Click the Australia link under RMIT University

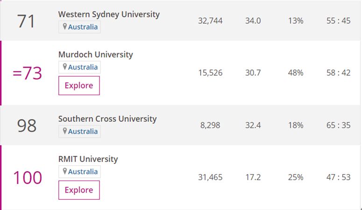83,172
